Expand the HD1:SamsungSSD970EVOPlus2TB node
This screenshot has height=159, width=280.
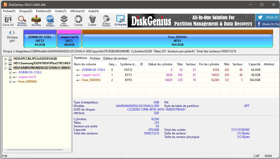coord(5,63)
